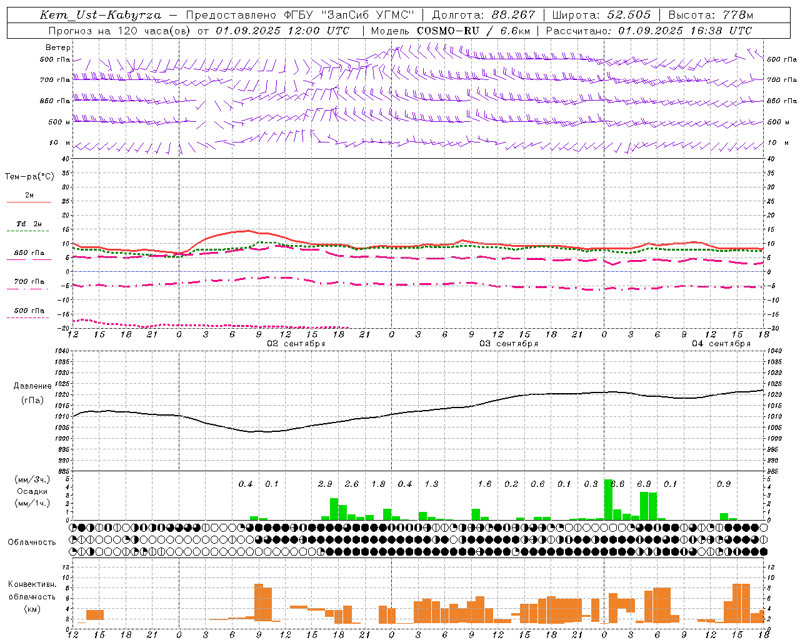This screenshot has width=800, height=640.
Task: Click the 0.6 precipitation total value
Action: click(x=537, y=484)
